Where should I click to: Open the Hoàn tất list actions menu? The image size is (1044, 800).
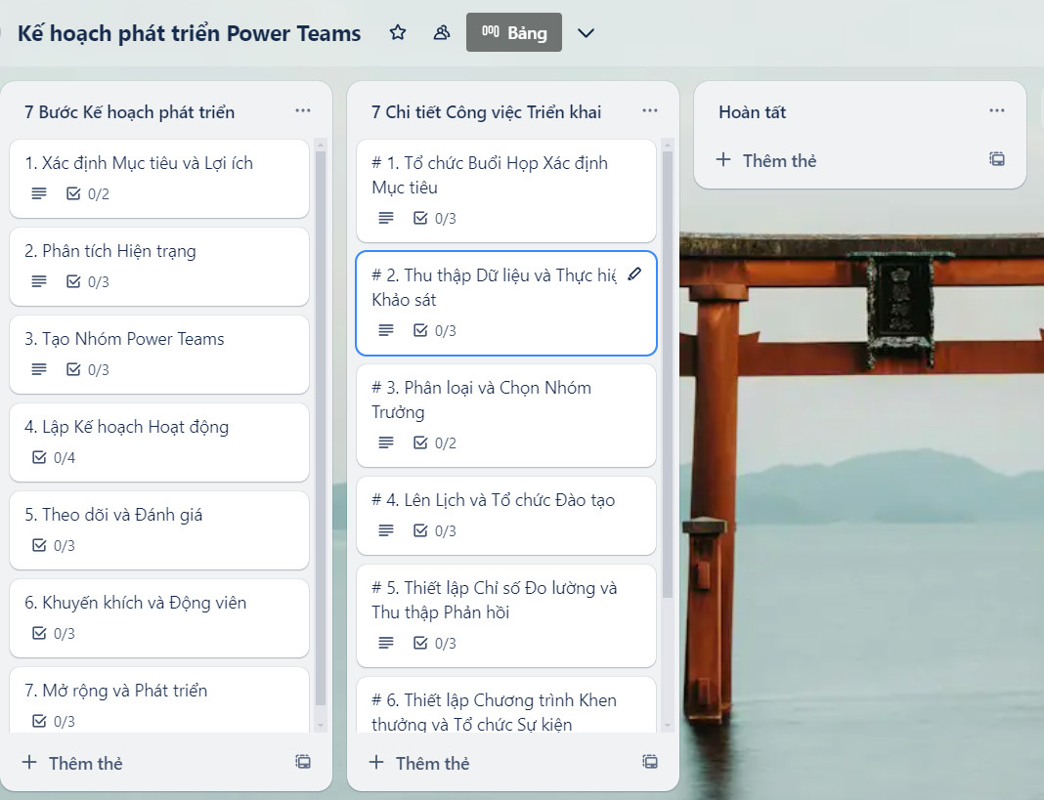(x=997, y=111)
